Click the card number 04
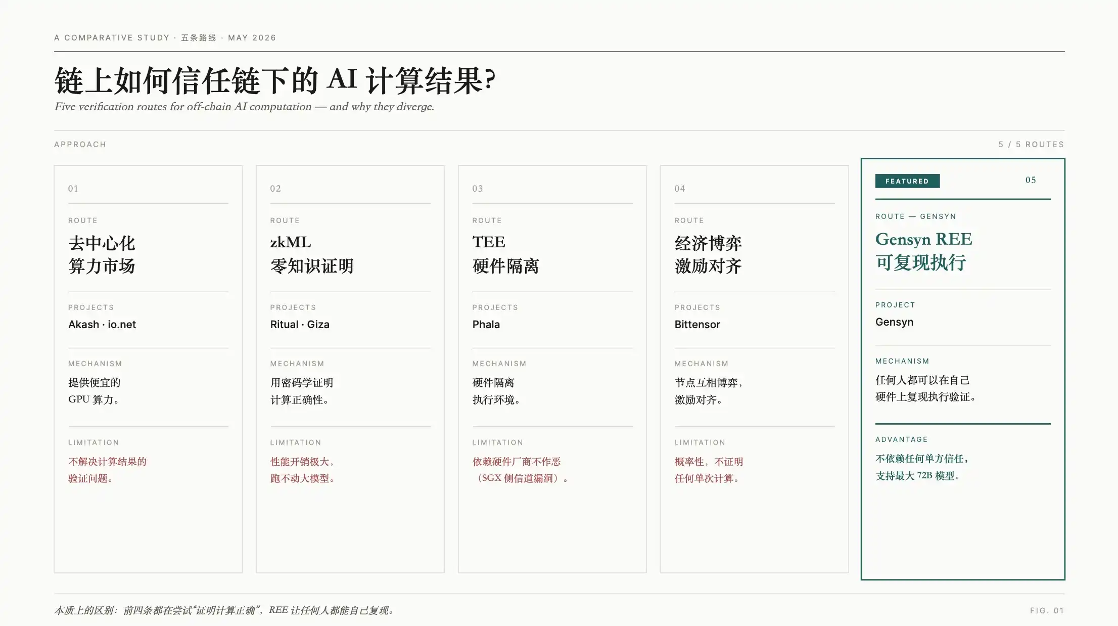Screen dimensions: 1118x626 point(680,189)
